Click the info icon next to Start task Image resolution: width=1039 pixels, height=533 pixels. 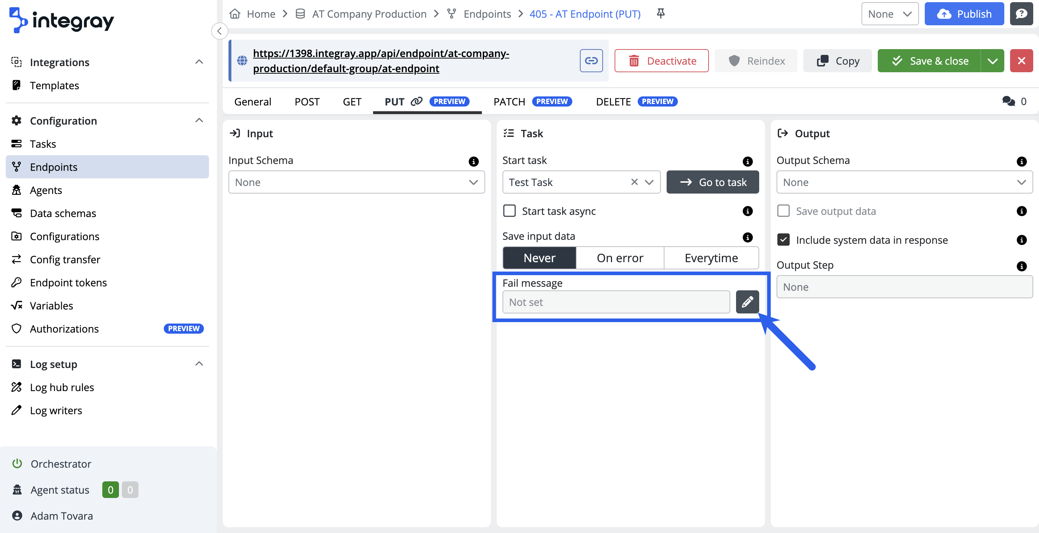[747, 161]
